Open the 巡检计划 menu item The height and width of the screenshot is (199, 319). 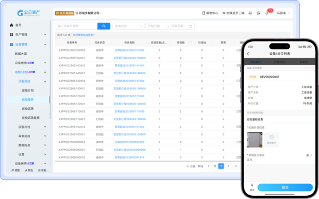click(28, 90)
